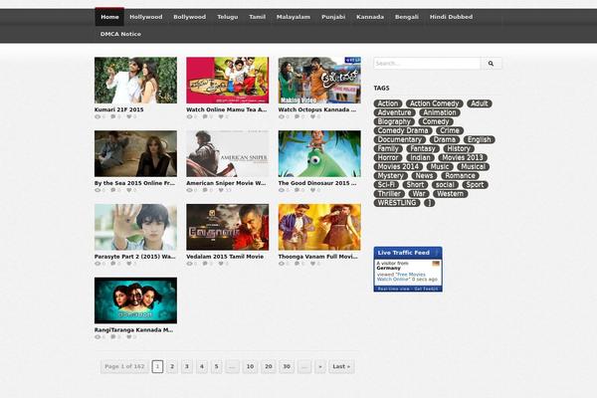Click heart icon under RangiTaranga Kannada Movie
The image size is (597, 398).
[129, 337]
